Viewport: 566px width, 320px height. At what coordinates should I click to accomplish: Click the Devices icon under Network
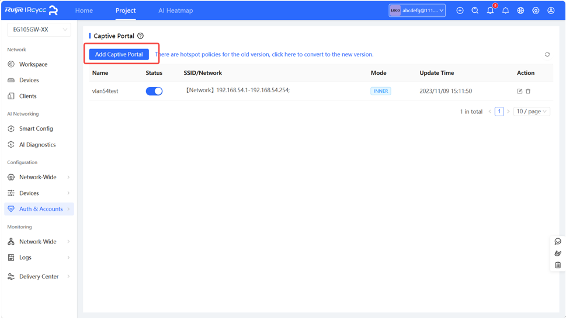[11, 80]
